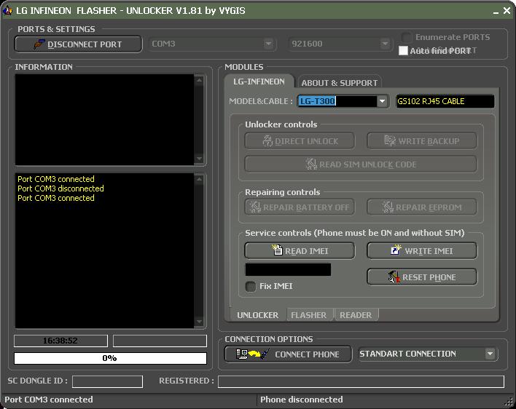Click the Repair Battery Off icon

[x=255, y=207]
